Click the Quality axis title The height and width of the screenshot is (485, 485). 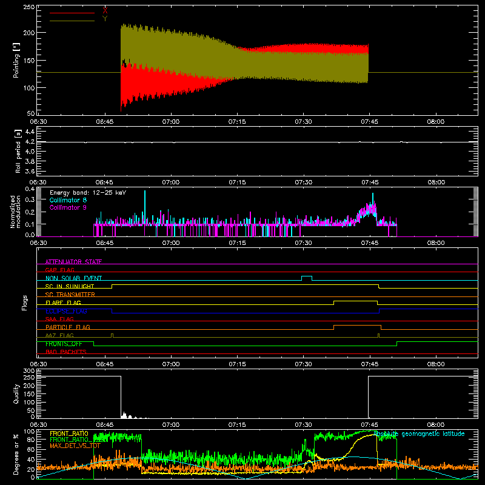[16, 393]
